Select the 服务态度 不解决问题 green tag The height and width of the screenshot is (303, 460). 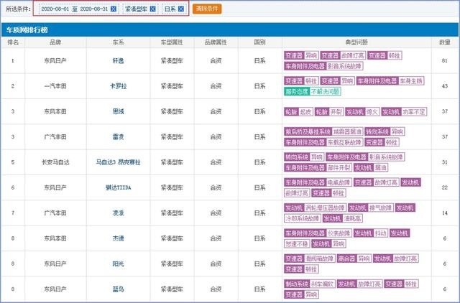point(313,91)
